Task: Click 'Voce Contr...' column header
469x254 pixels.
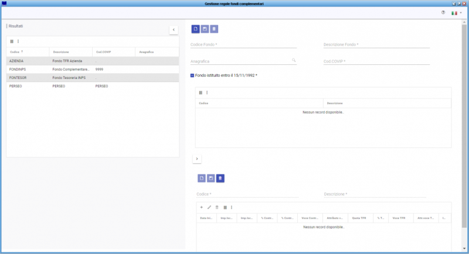Action: [x=310, y=218]
